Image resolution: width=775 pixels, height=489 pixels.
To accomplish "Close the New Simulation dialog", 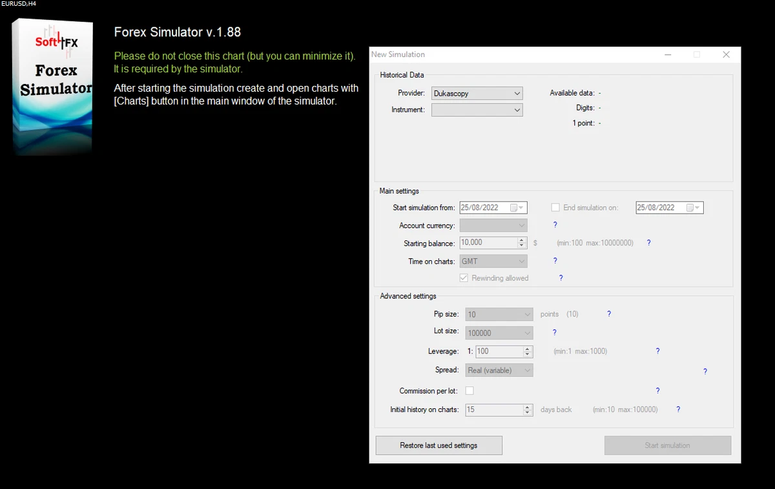I will pos(726,55).
